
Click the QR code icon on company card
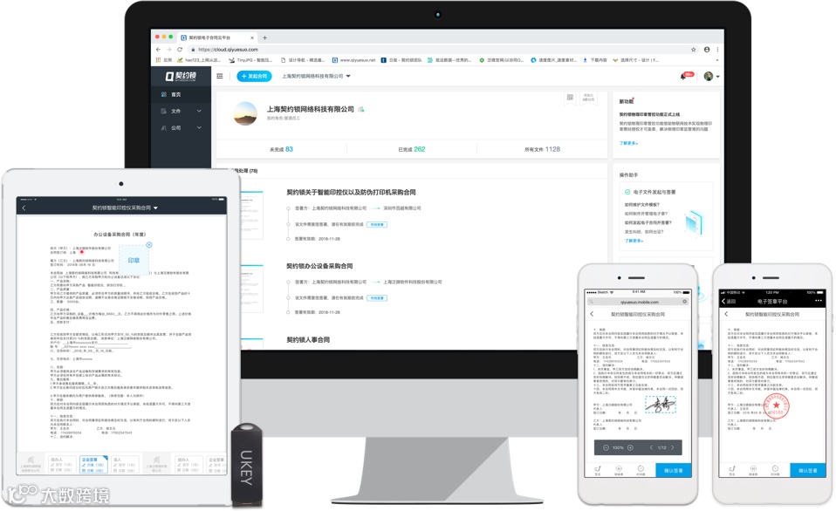tap(570, 97)
